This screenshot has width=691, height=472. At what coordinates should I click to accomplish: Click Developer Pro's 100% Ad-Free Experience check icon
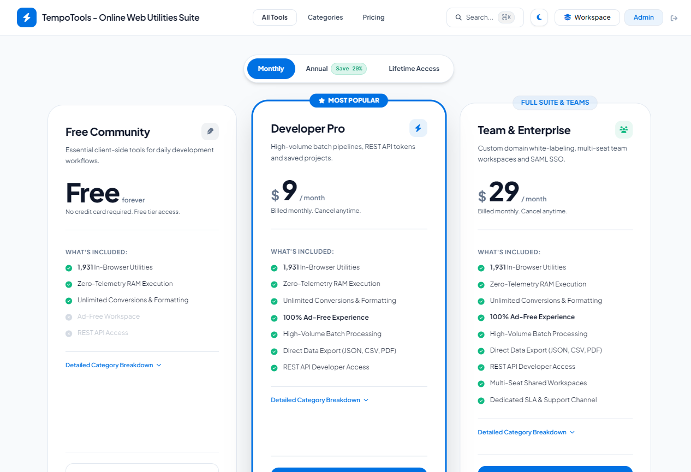274,318
